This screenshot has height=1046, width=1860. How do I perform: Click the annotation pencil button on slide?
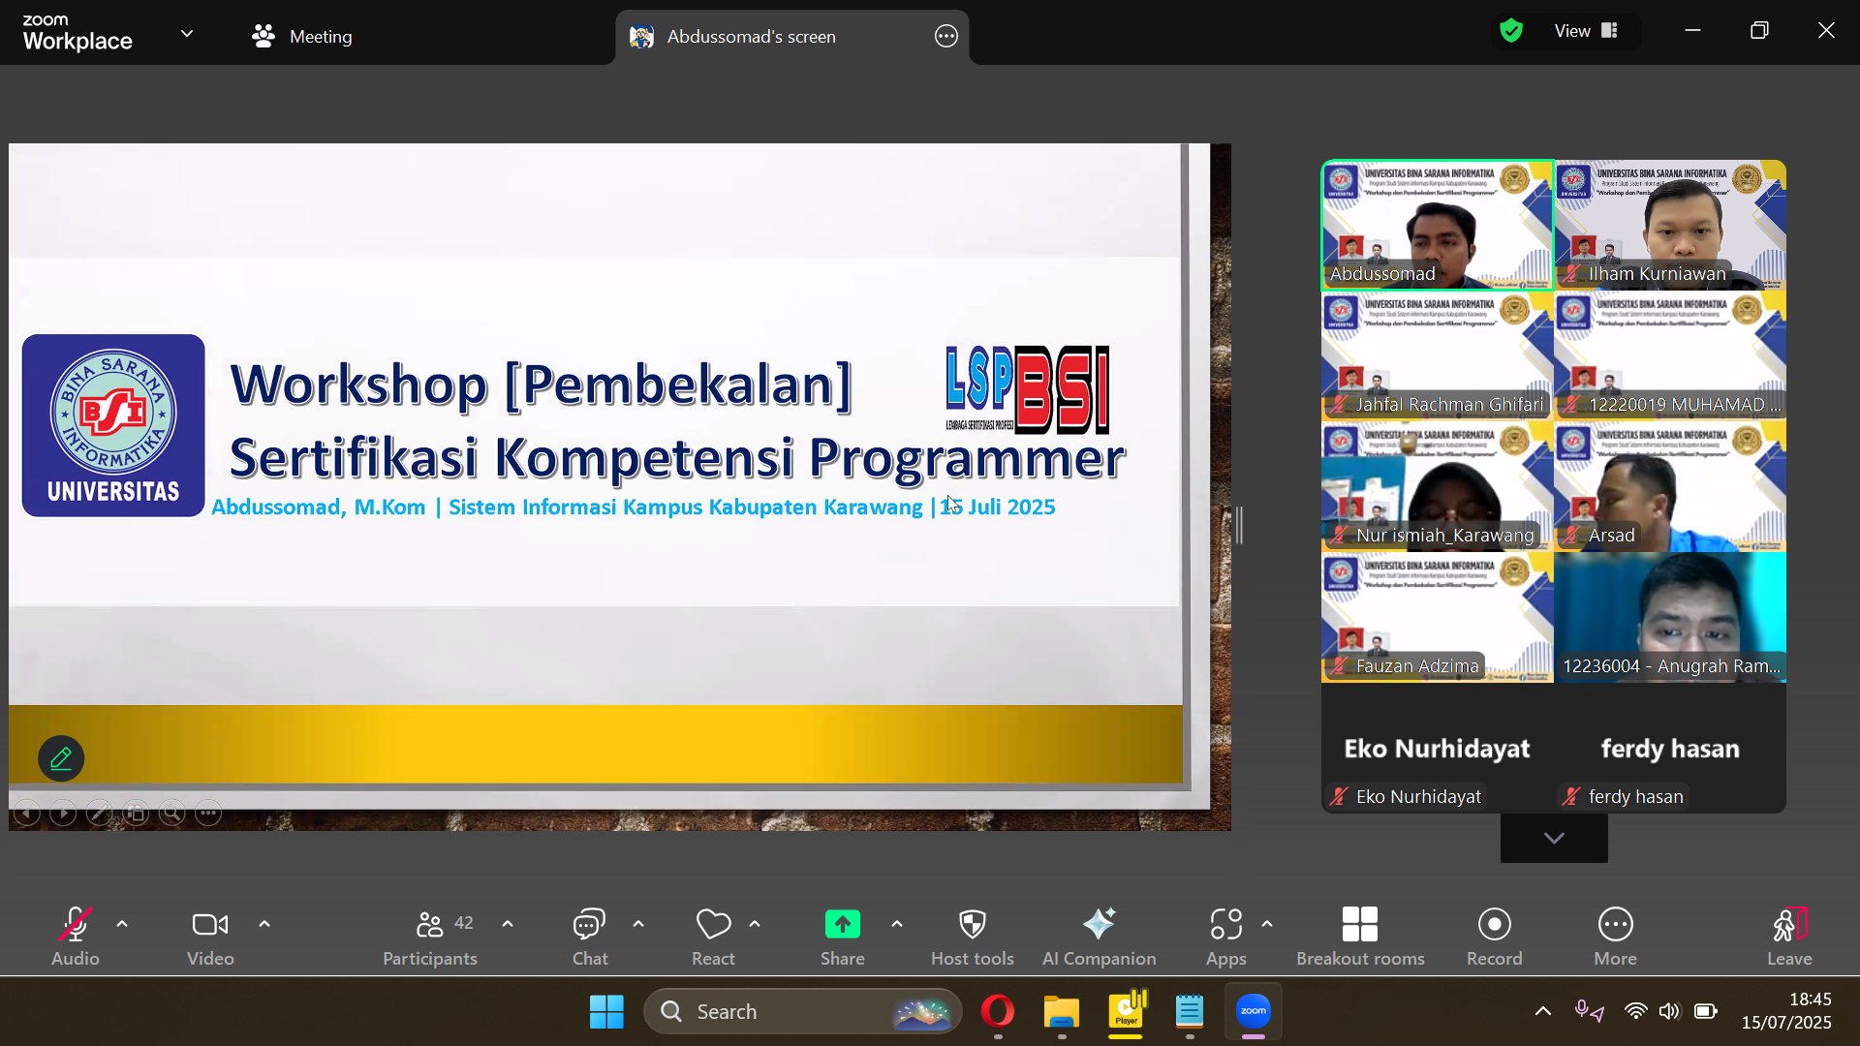pyautogui.click(x=61, y=758)
